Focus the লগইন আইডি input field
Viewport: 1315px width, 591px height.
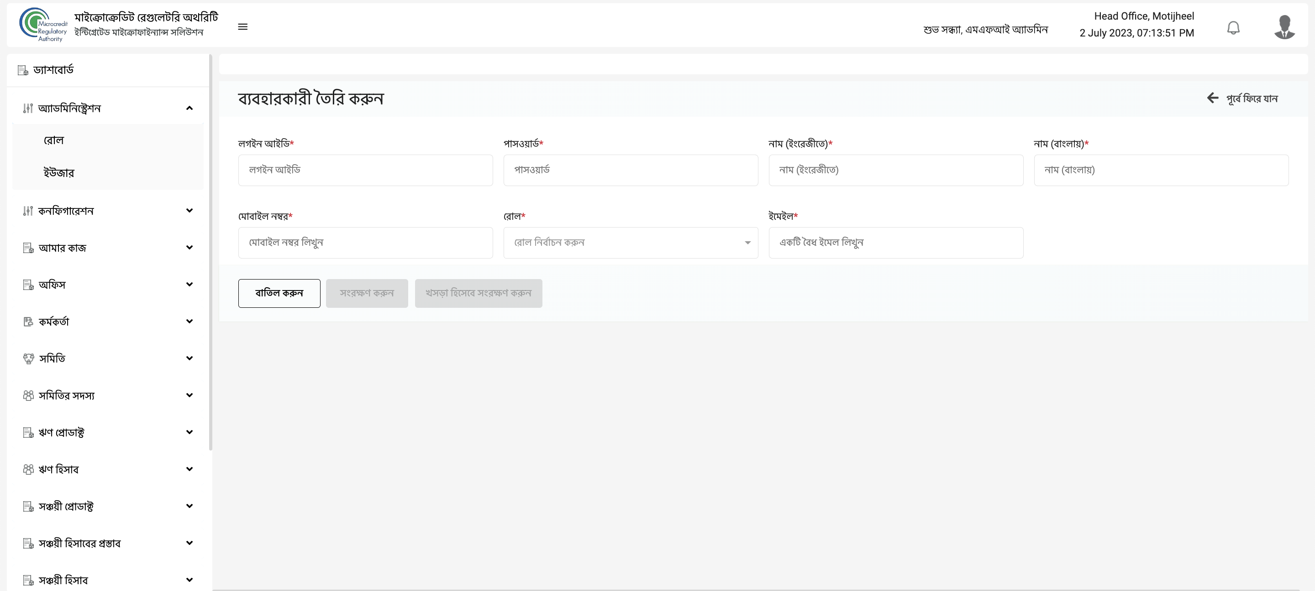tap(365, 170)
